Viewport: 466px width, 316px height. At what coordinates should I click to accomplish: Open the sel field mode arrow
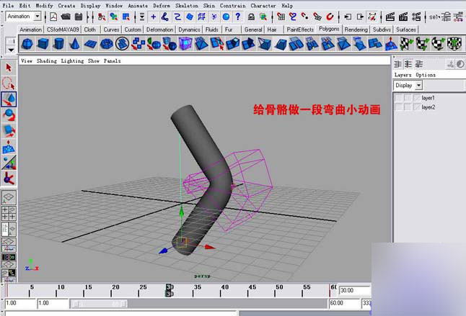[x=439, y=17]
